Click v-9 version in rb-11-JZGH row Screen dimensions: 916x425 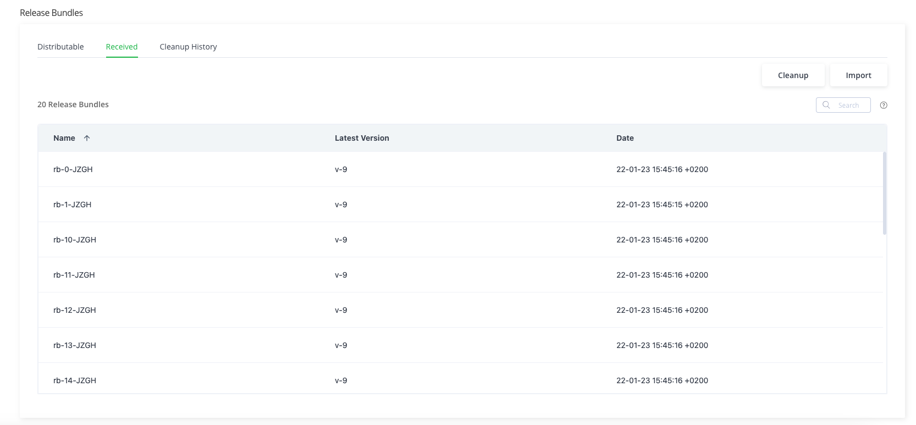coord(341,275)
